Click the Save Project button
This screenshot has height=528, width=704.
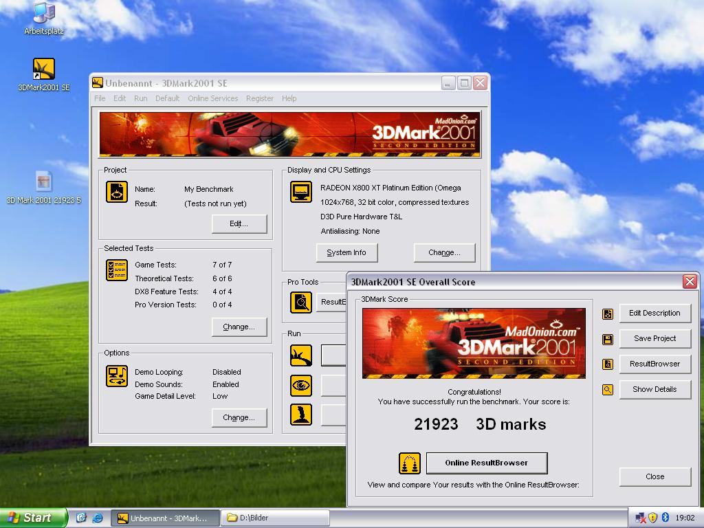pos(654,338)
